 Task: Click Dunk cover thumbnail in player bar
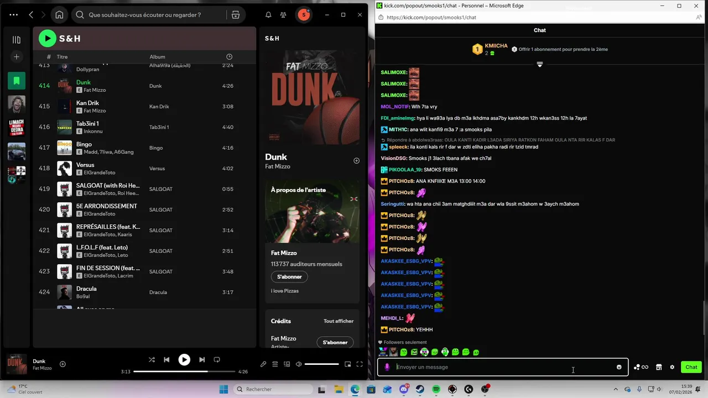[17, 364]
